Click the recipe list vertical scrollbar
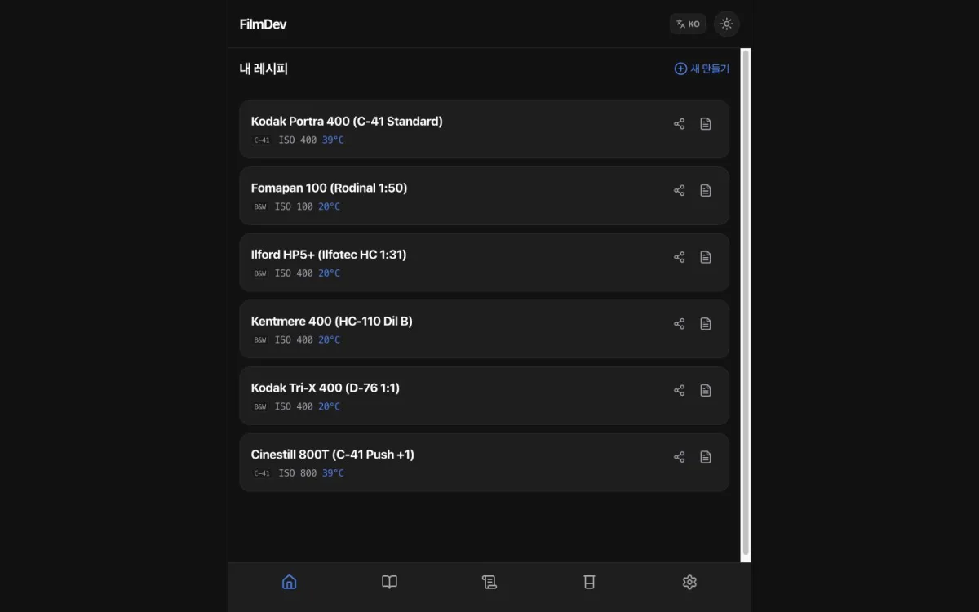This screenshot has width=979, height=612. [x=745, y=305]
